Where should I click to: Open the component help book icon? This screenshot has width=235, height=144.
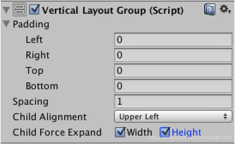coord(210,10)
